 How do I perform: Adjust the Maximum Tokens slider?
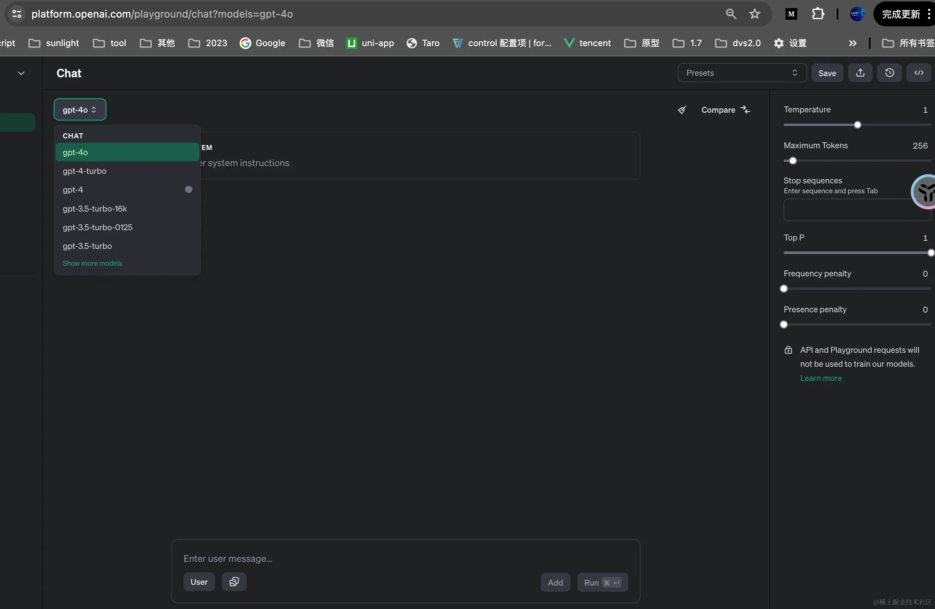coord(857,161)
